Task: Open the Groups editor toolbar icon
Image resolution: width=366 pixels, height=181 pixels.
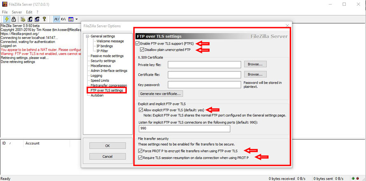Action: (37, 19)
